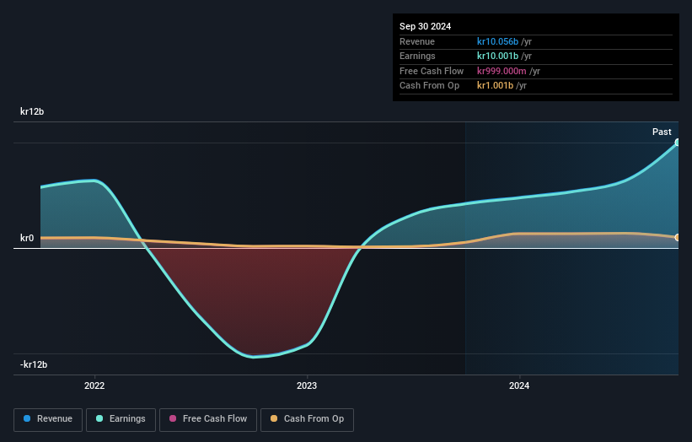Toggle the Revenue legend button
The width and height of the screenshot is (692, 442).
[48, 419]
